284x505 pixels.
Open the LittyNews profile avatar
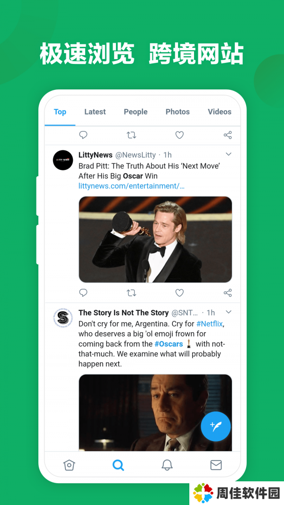click(x=63, y=160)
